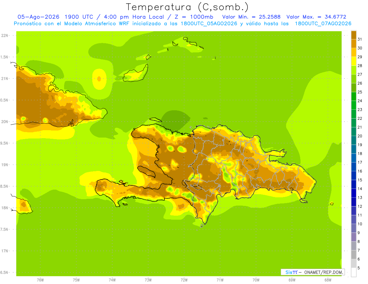The width and height of the screenshot is (368, 284).
Task: Click the legend value "22"
Action: click(x=360, y=118)
